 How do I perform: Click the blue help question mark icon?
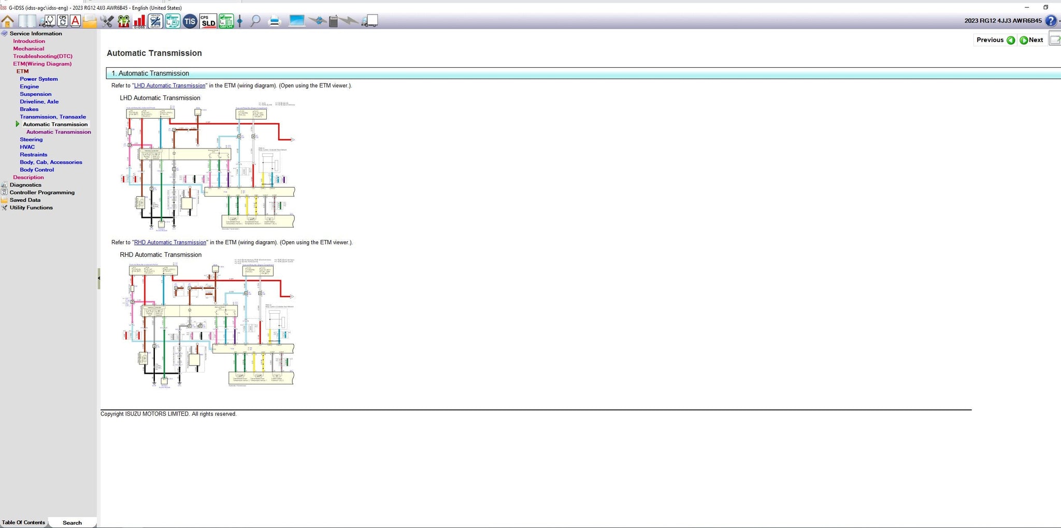[1051, 21]
